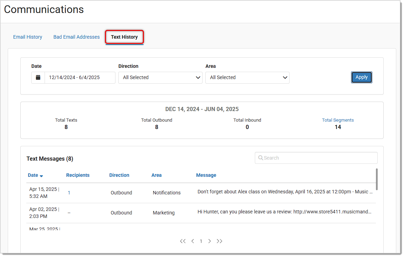Go to next page arrow
The height and width of the screenshot is (257, 404).
(210, 241)
